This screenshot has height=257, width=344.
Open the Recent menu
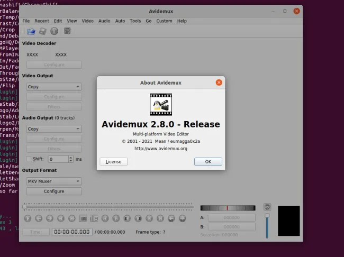[x=42, y=21]
